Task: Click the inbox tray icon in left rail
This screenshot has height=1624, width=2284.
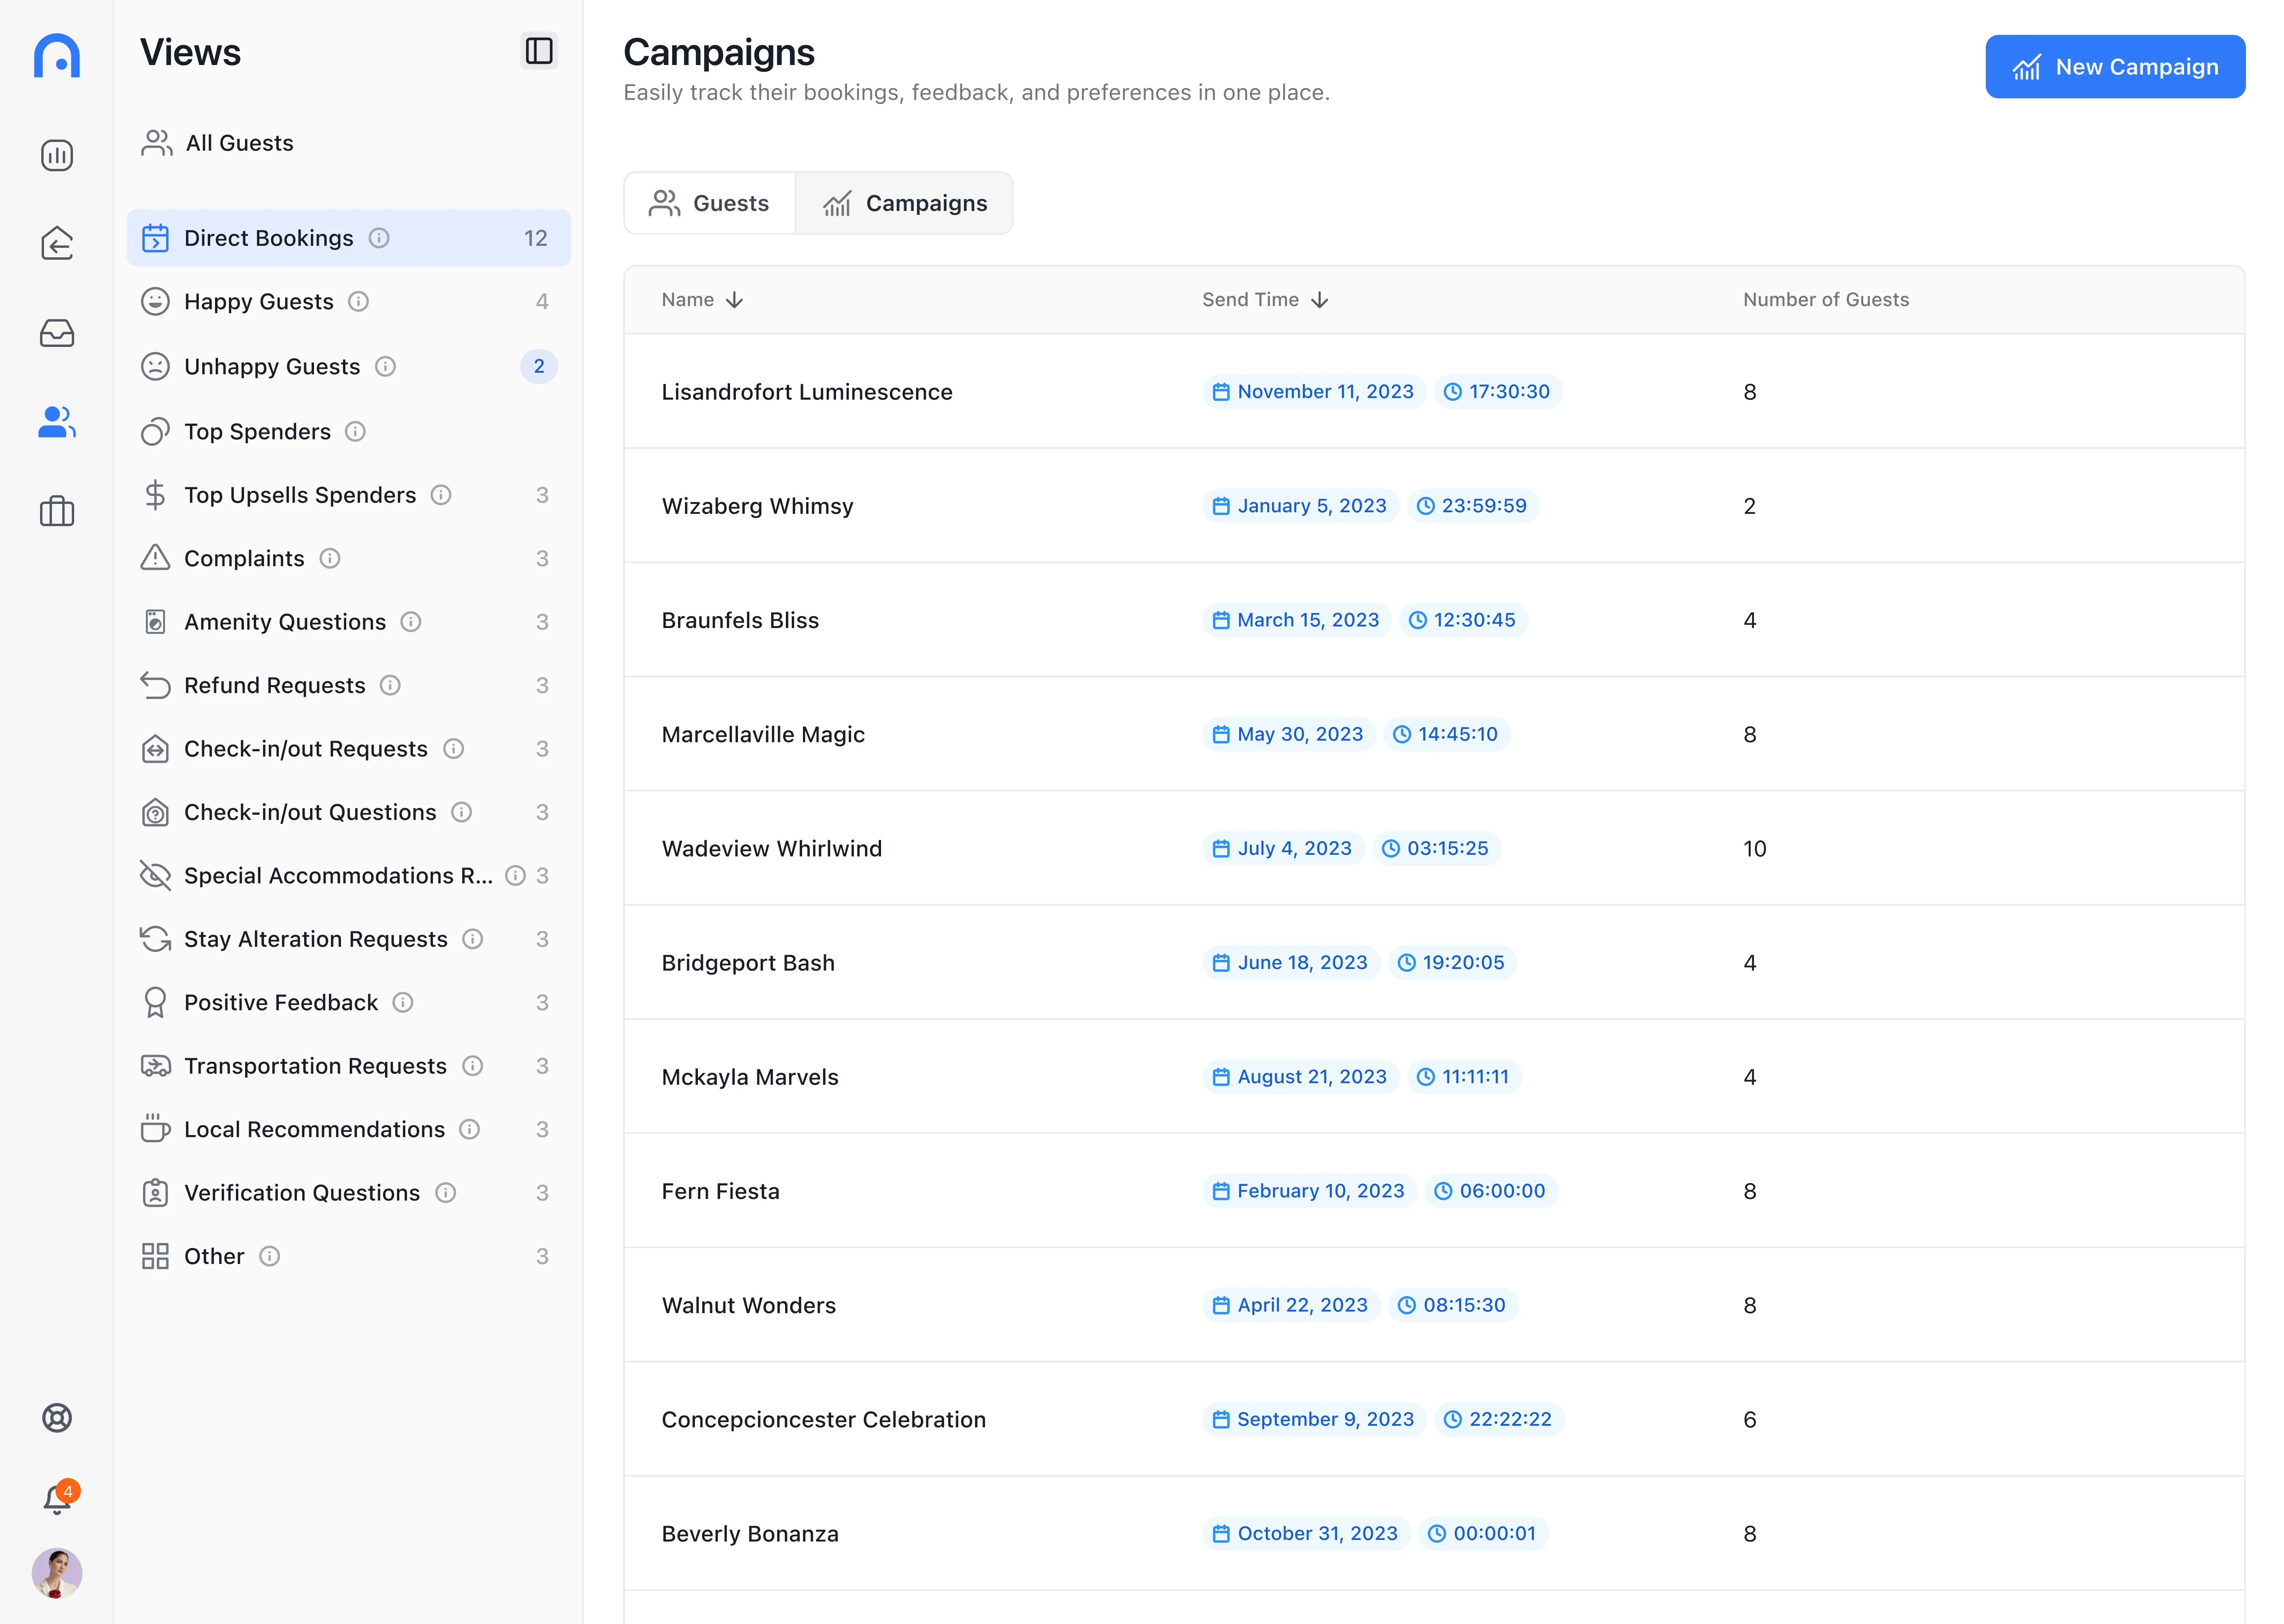Action: click(57, 333)
